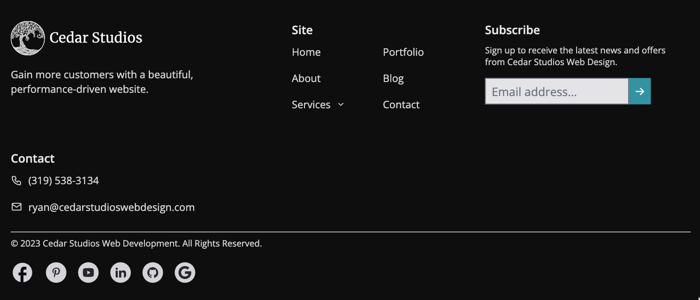Screen dimensions: 700x300
Task: Email ryan@cedarstudioswebdesign.com
Action: 111,207
